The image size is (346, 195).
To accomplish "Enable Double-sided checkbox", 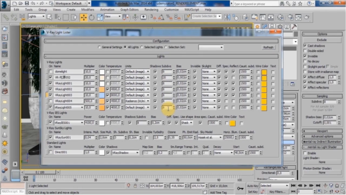I will 305,51.
